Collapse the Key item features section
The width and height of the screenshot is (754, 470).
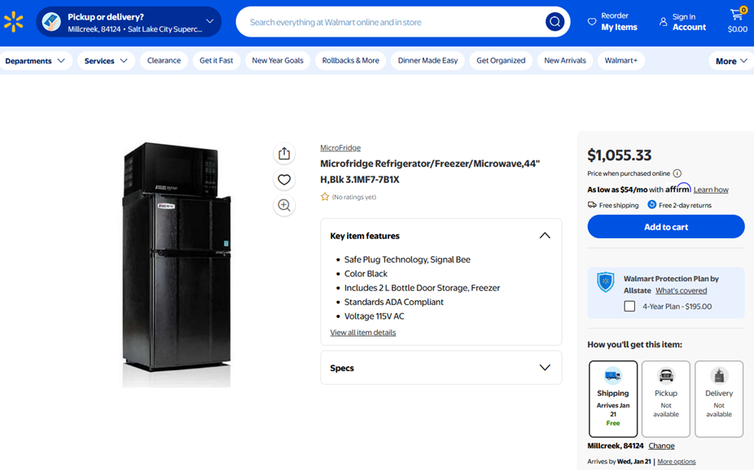(544, 236)
